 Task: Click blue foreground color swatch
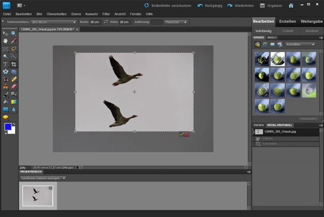[x=8, y=127]
